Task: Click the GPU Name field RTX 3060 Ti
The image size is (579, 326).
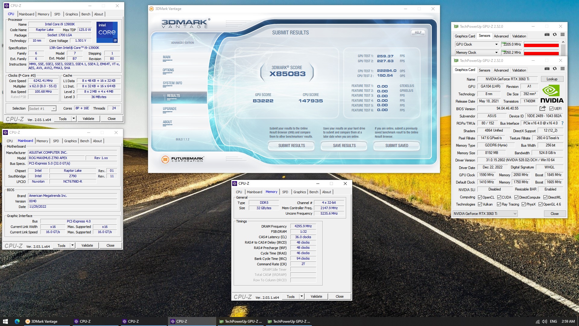Action: [x=507, y=79]
